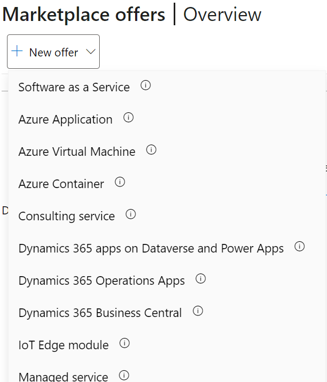This screenshot has height=382, width=327.
Task: Choose Dynamics 365 Operations Apps
Action: coord(102,280)
